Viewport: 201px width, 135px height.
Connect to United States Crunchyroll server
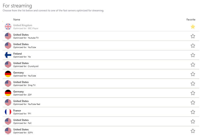coord(101,65)
